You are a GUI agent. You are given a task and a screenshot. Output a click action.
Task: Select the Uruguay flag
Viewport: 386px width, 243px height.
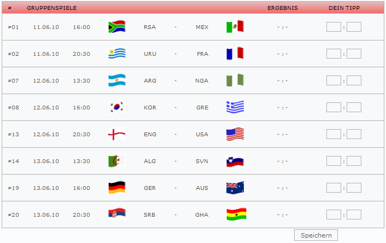point(117,54)
